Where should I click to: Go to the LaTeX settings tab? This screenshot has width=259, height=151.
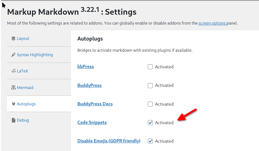(x=22, y=71)
